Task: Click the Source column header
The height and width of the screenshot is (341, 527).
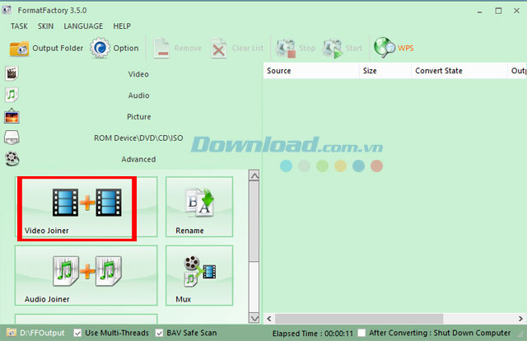Action: click(311, 71)
